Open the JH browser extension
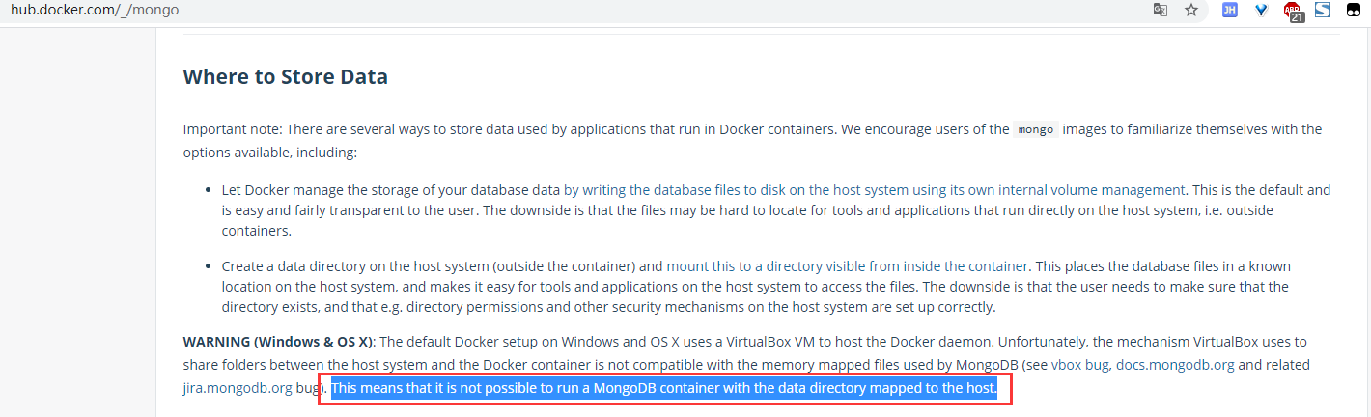Screen dimensions: 1371x417 tap(1230, 11)
